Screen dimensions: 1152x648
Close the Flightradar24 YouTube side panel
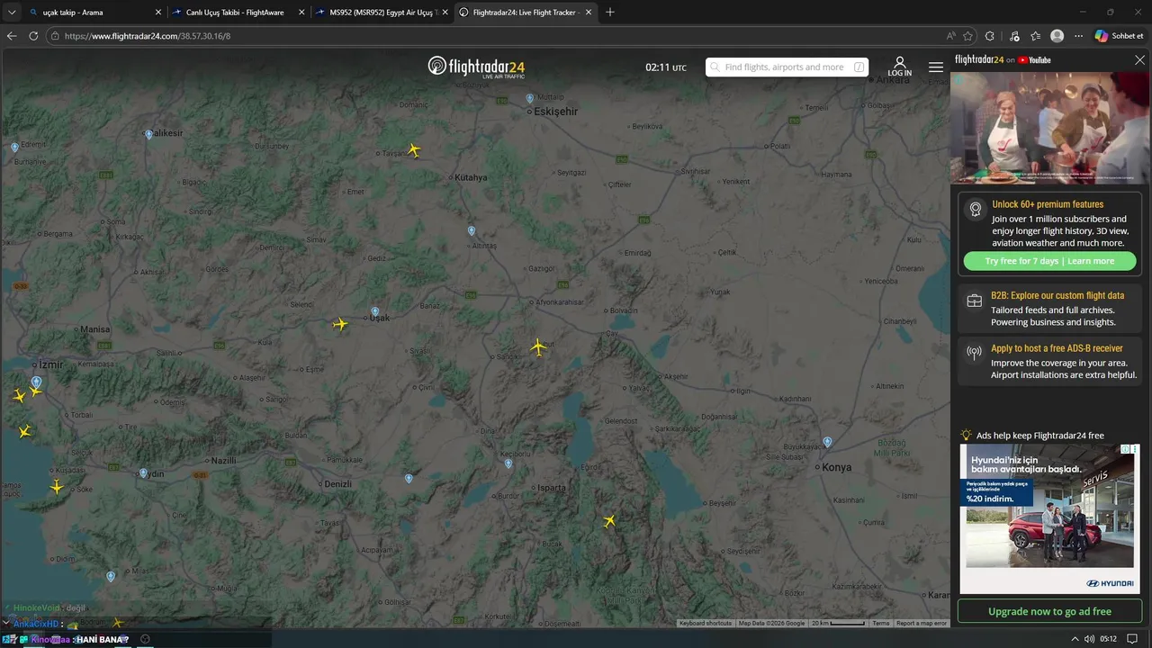1139,60
